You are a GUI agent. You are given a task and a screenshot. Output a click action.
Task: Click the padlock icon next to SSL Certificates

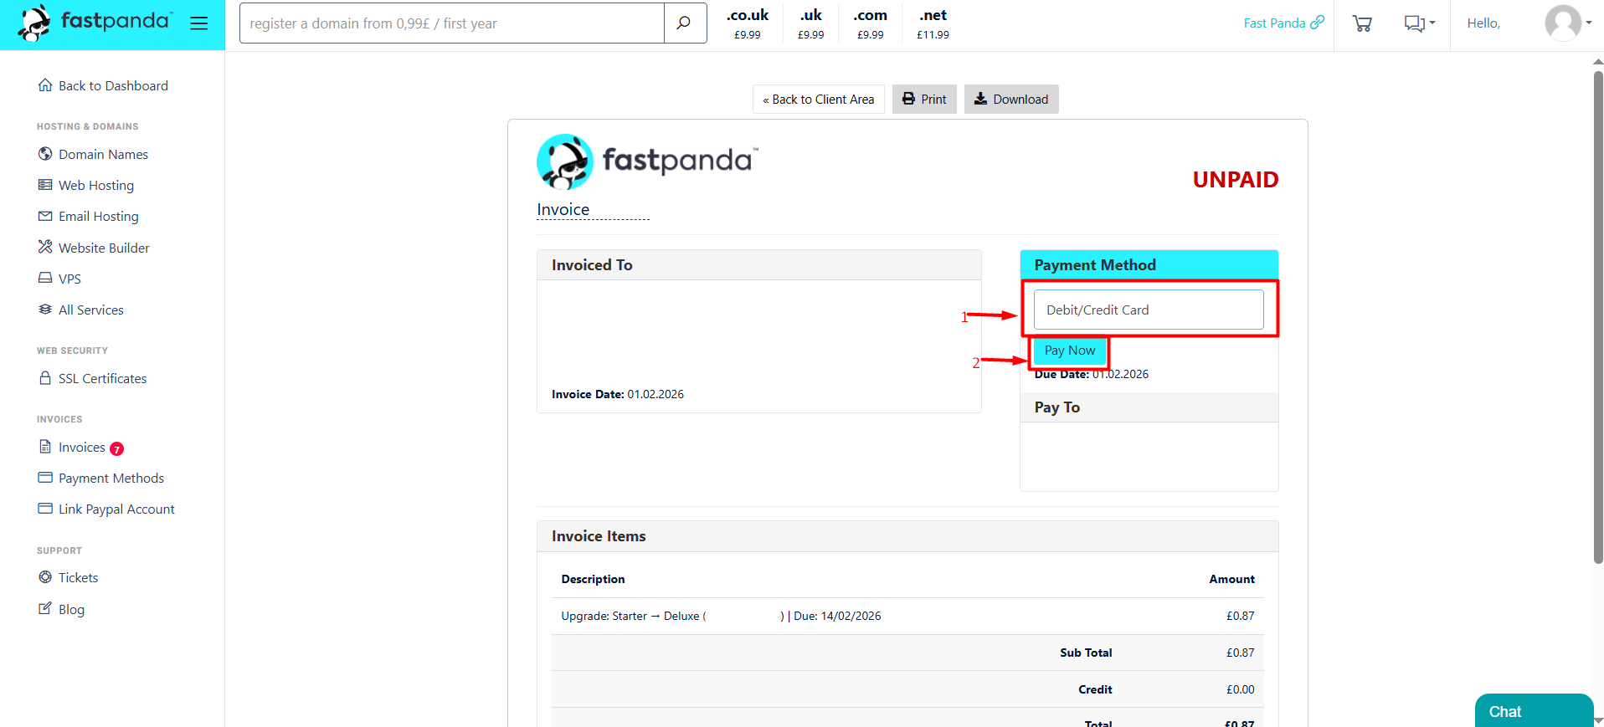pos(45,377)
